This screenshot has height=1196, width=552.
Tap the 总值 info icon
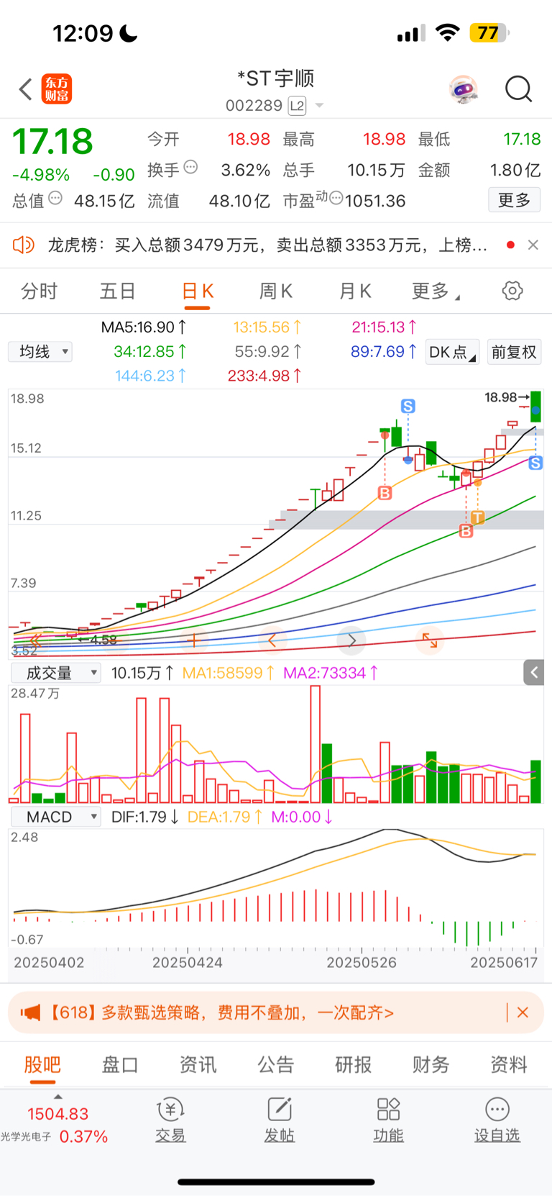click(x=55, y=198)
